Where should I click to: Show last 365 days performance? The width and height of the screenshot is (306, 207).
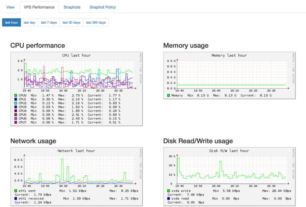pyautogui.click(x=96, y=22)
